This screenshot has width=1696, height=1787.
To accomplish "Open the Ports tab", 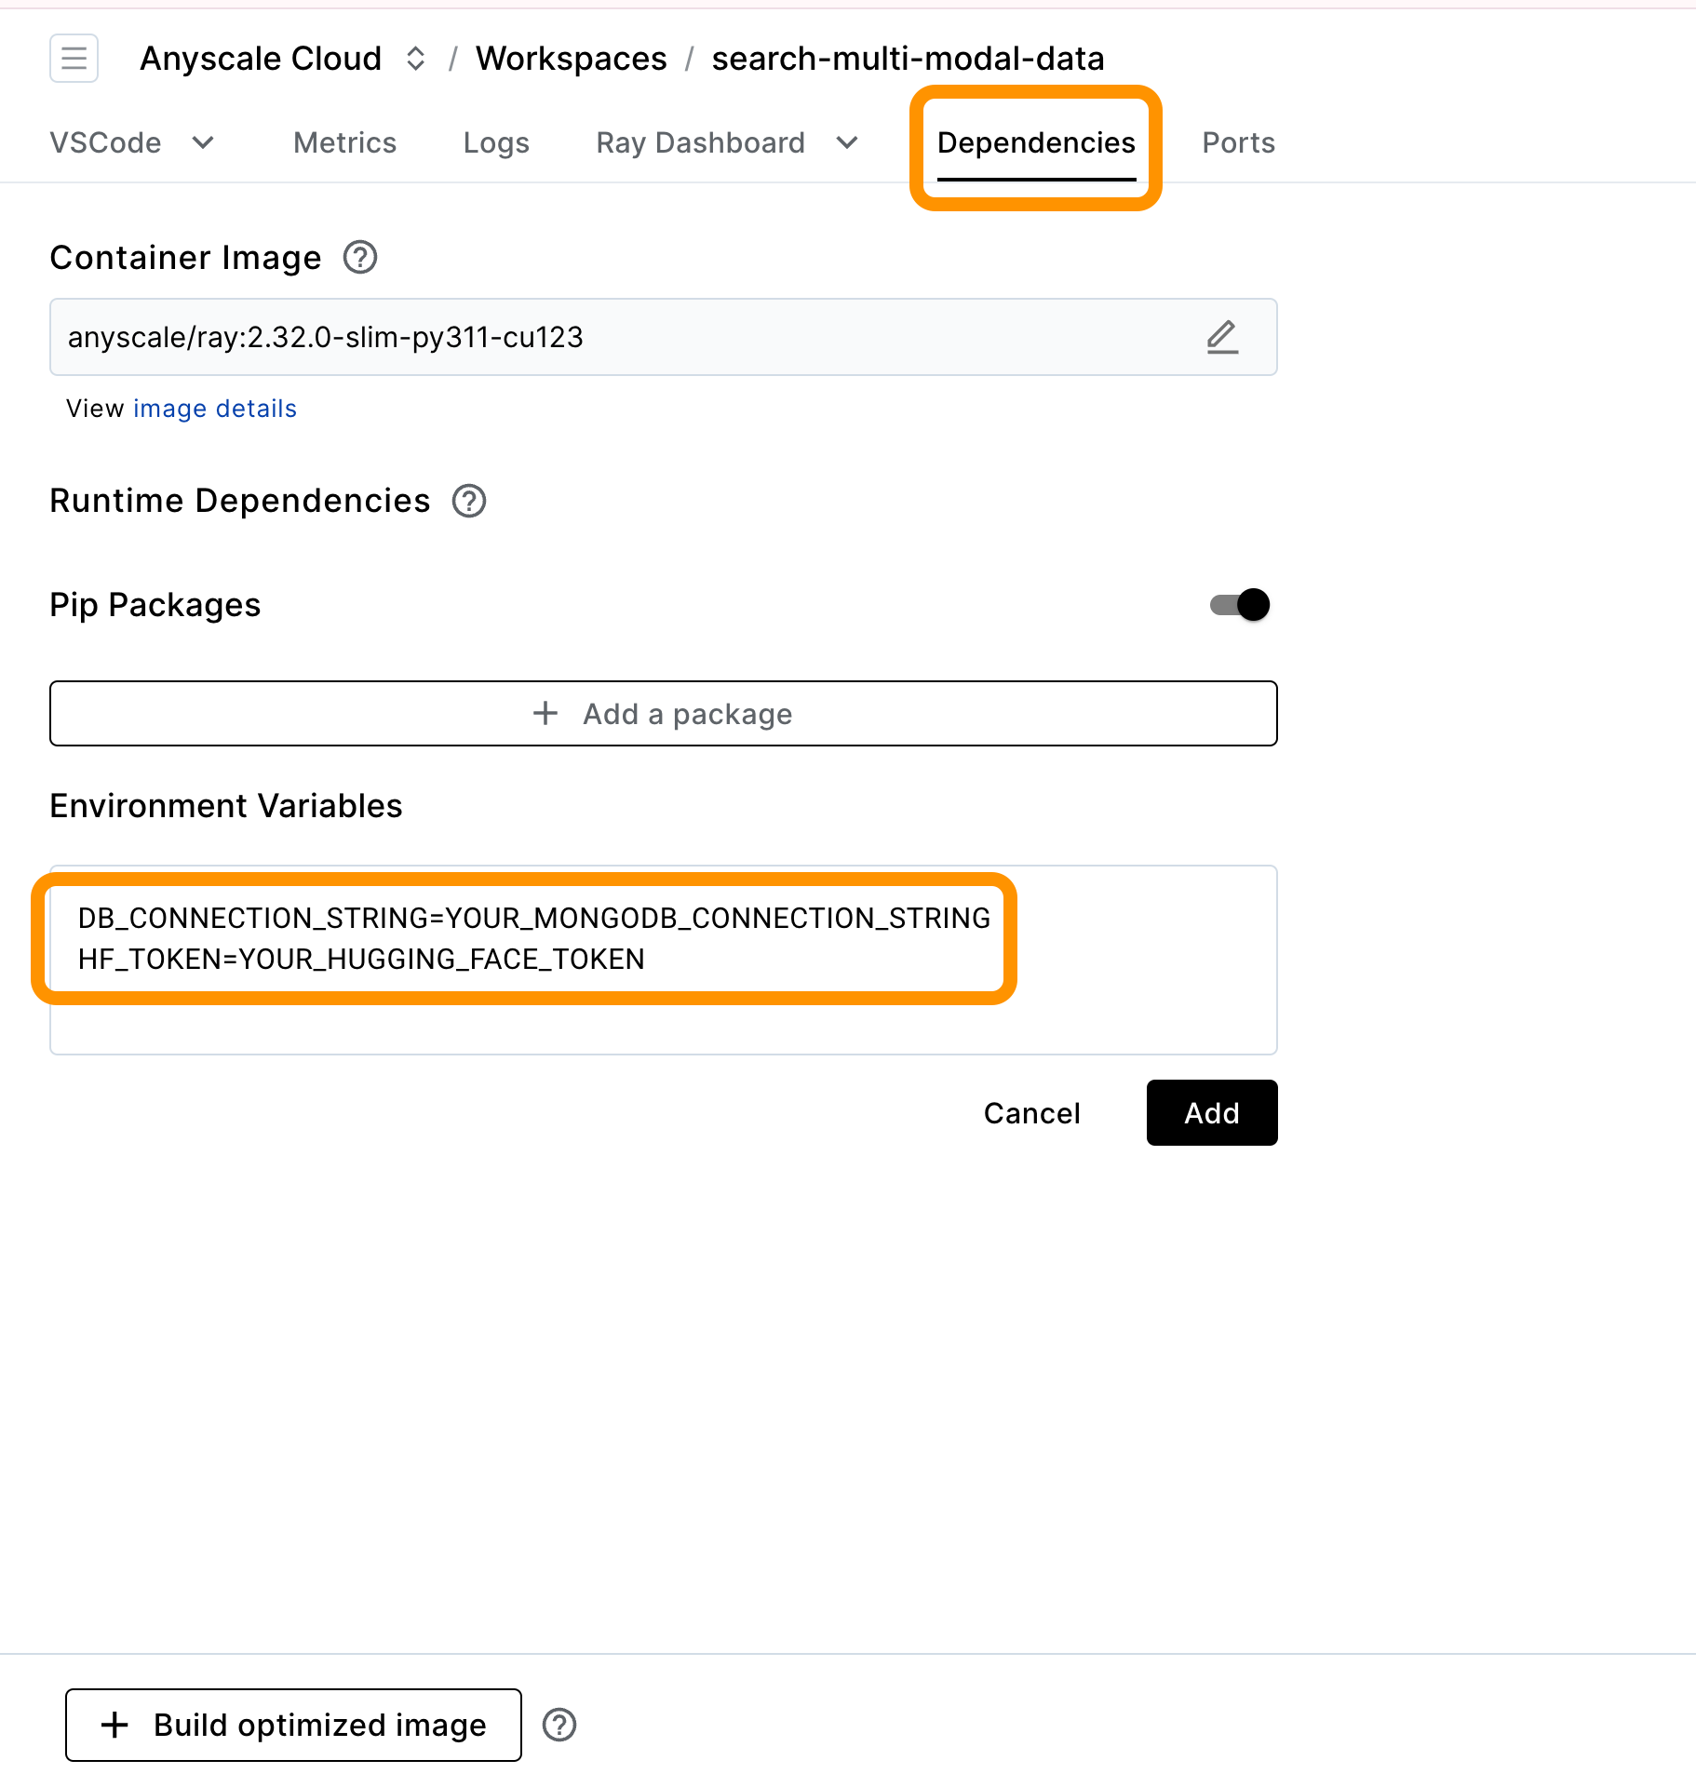I will coord(1238,142).
